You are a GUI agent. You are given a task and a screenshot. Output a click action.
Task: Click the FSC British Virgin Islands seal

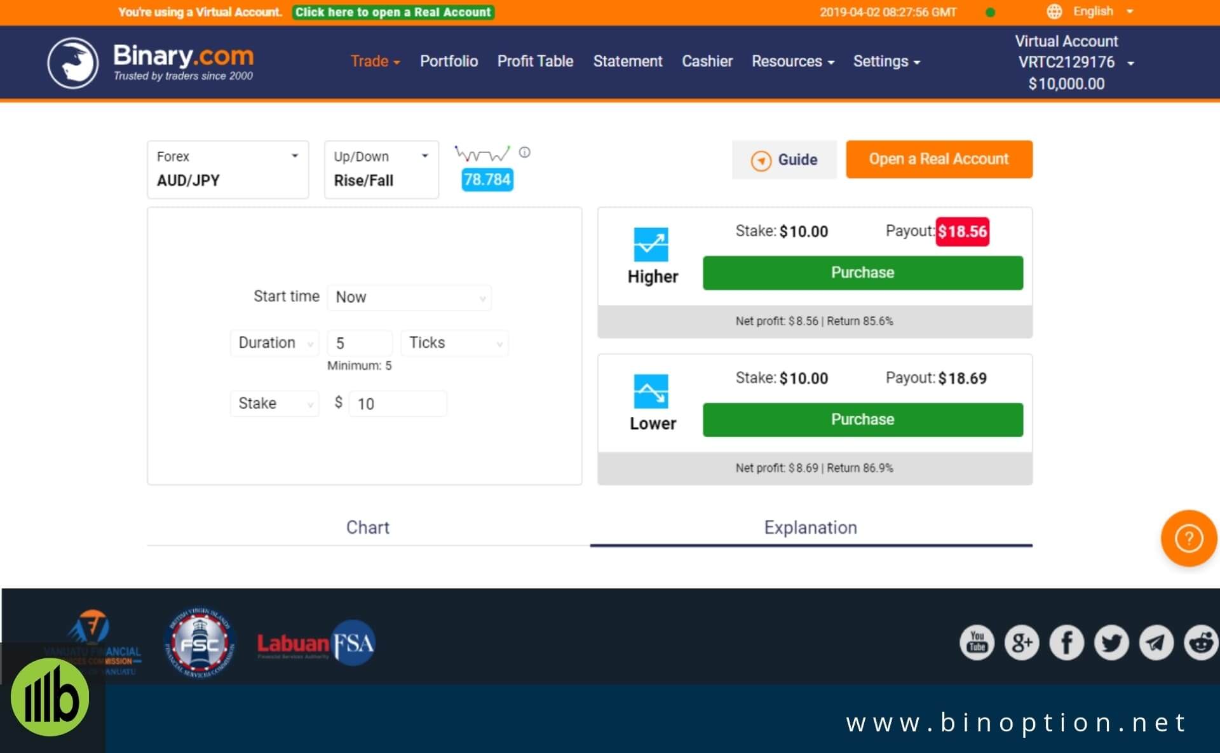tap(200, 643)
